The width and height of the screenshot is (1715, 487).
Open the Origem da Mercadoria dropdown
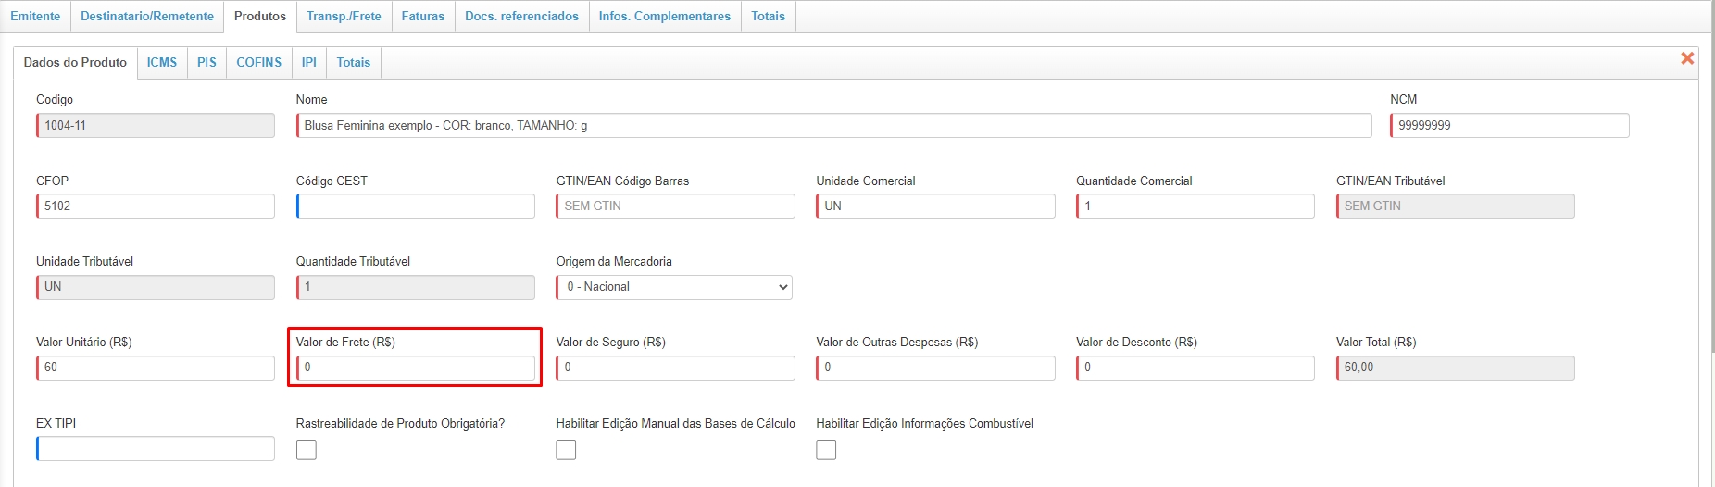pyautogui.click(x=674, y=287)
